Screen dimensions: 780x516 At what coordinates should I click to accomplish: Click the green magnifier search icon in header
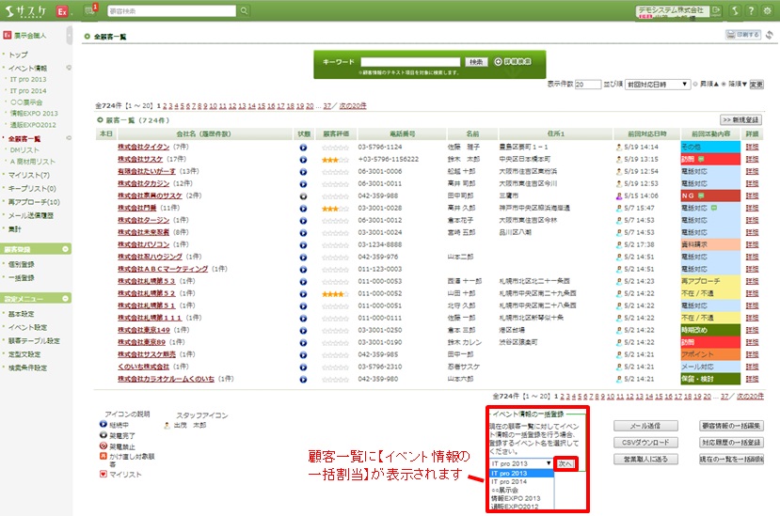click(x=244, y=11)
